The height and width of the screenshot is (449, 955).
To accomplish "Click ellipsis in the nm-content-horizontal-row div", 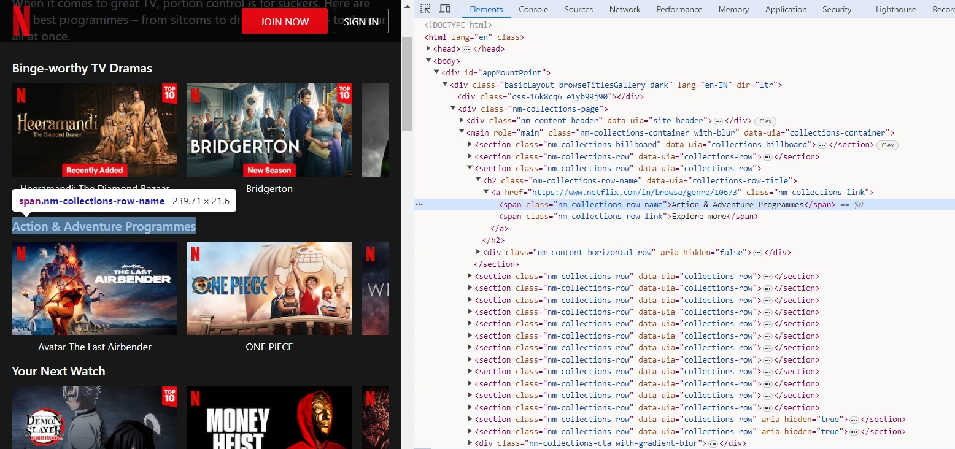I will (x=757, y=253).
